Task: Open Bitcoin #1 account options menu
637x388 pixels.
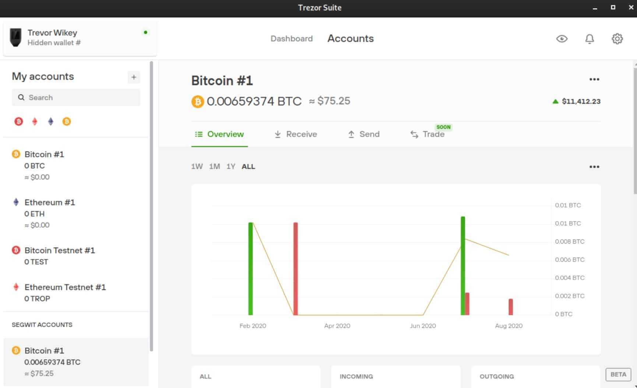Action: click(x=594, y=80)
